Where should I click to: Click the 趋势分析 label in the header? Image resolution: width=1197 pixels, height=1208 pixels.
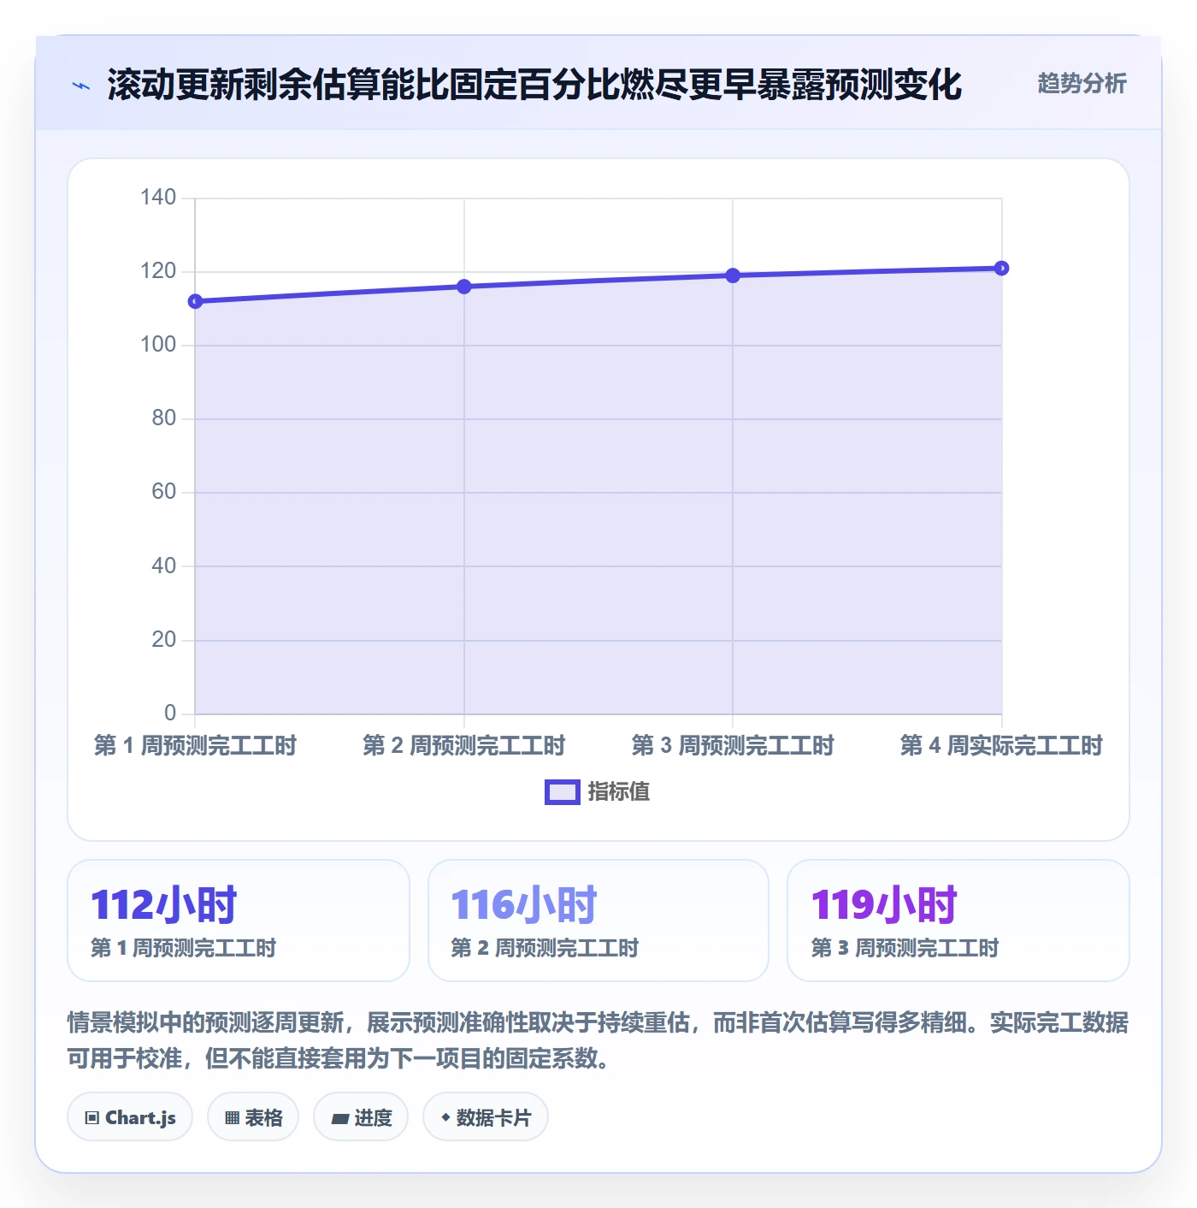(x=1082, y=83)
